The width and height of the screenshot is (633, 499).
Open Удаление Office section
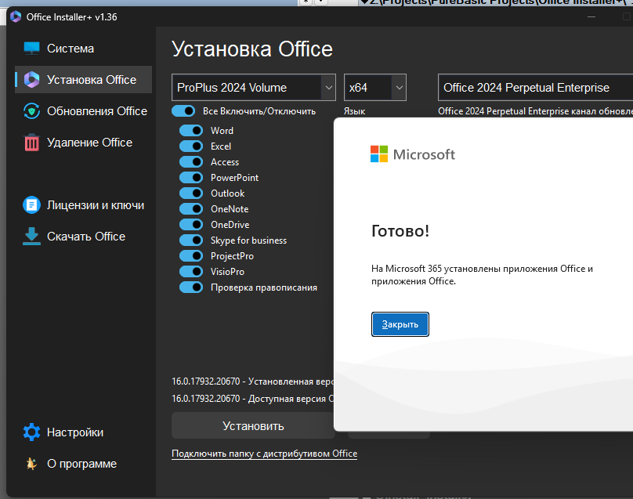point(83,143)
